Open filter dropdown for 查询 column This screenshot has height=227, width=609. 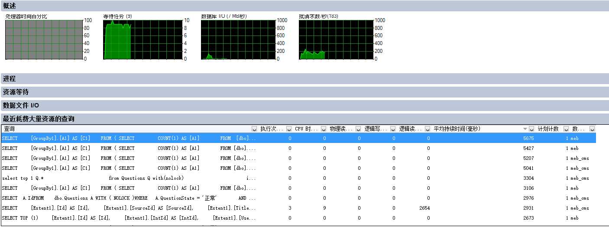254,129
